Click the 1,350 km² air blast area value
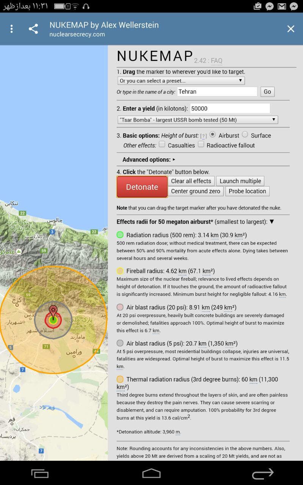Screen dimensions: 303x485 pos(223,344)
